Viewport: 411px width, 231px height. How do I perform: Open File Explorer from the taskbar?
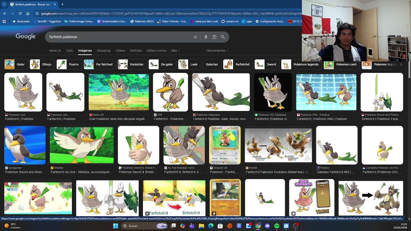201,226
